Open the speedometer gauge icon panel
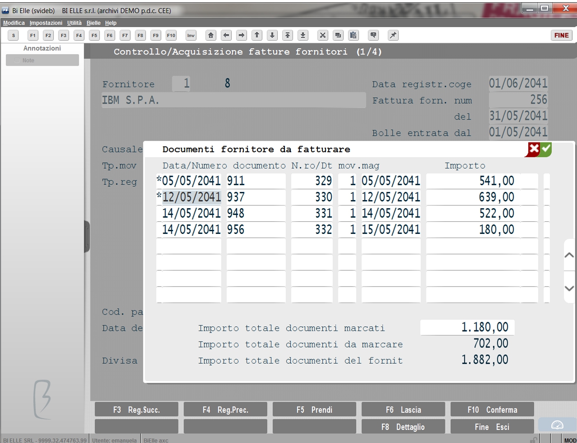Screen dimensions: 577x443 (x=557, y=425)
